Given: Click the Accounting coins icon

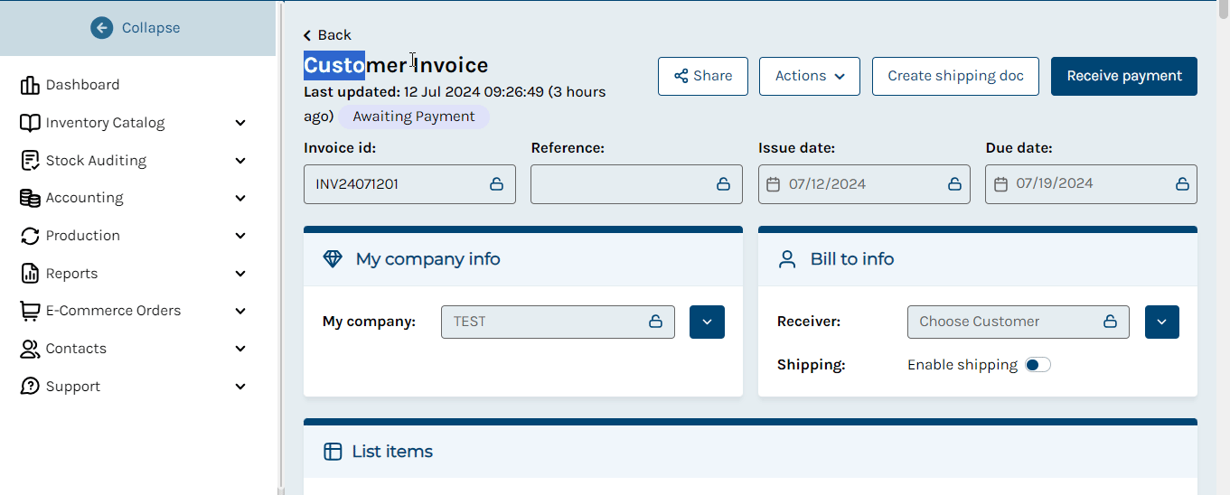Looking at the screenshot, I should [x=30, y=198].
